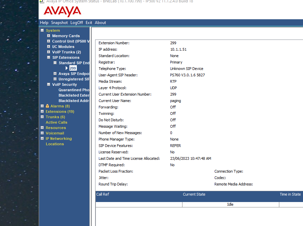
Task: Click the Exit menu item
Action: pos(89,23)
